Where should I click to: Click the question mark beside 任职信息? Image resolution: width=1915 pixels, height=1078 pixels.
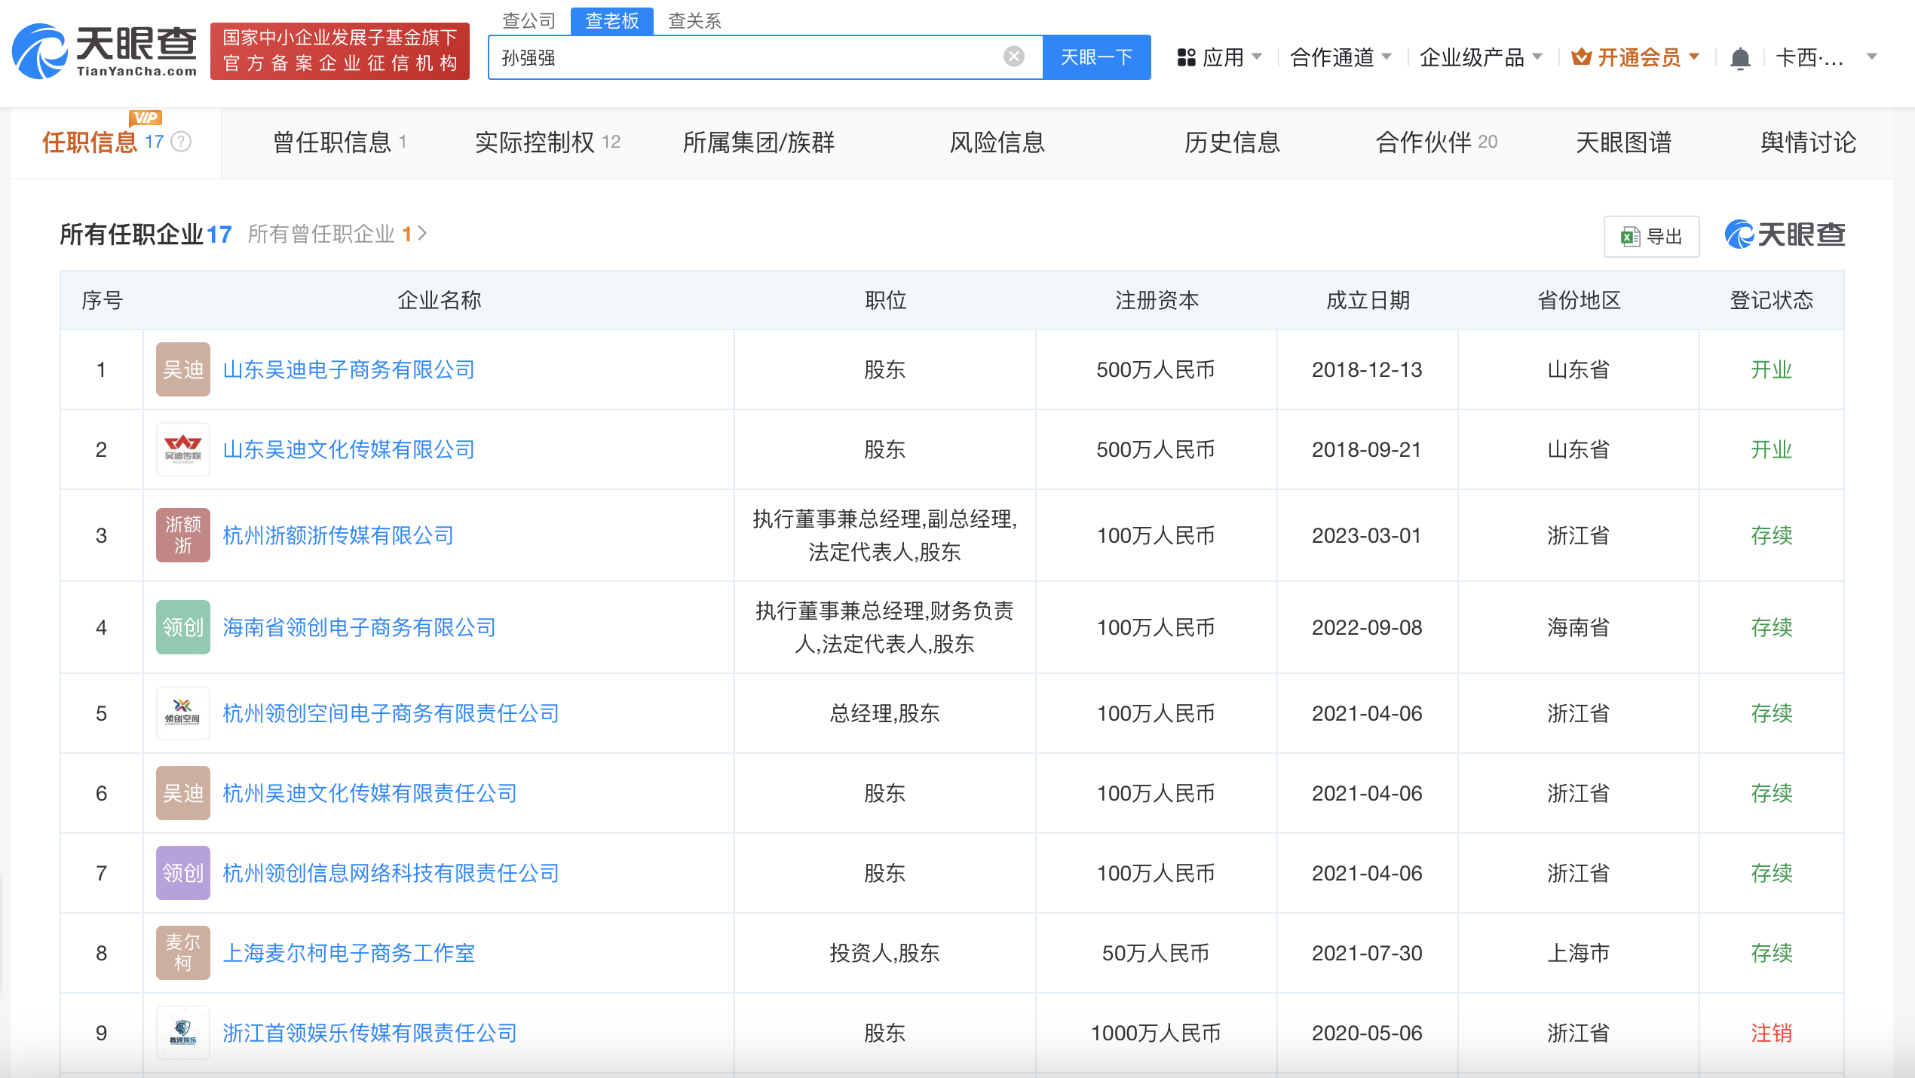click(x=181, y=142)
